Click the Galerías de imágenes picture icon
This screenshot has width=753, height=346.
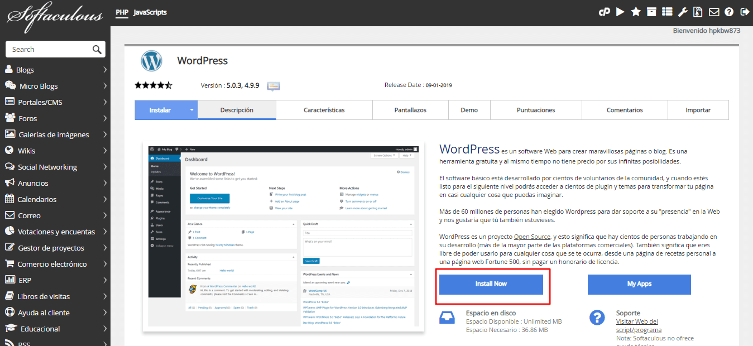tap(9, 134)
